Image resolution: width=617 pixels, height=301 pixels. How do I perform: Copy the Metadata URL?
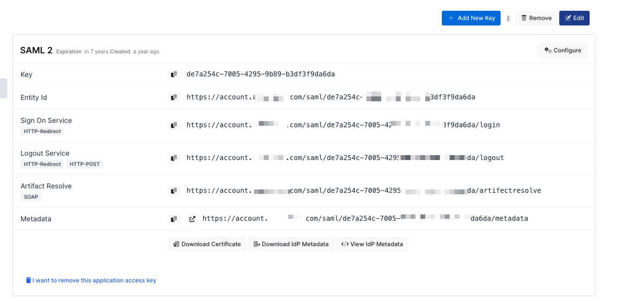[173, 219]
